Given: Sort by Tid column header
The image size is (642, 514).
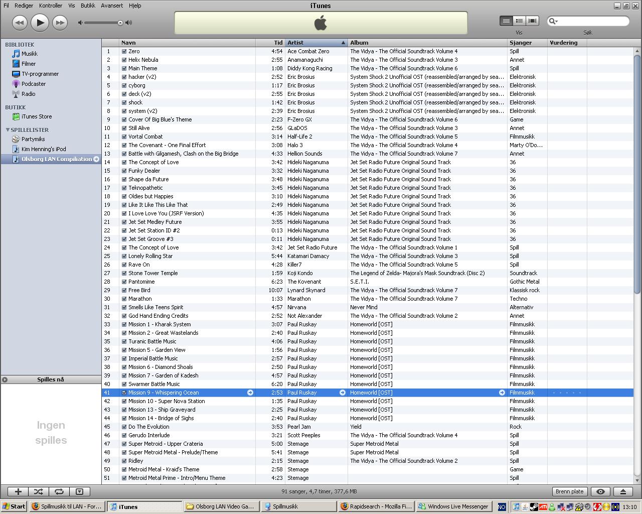Looking at the screenshot, I should 270,43.
